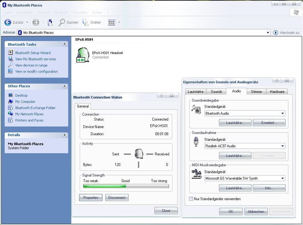Click MIDI keyboard icon
The width and height of the screenshot is (303, 225).
196,174
